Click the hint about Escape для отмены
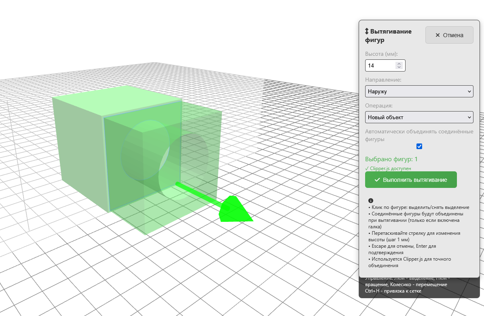Screen dimensions: 484x316 (402, 249)
